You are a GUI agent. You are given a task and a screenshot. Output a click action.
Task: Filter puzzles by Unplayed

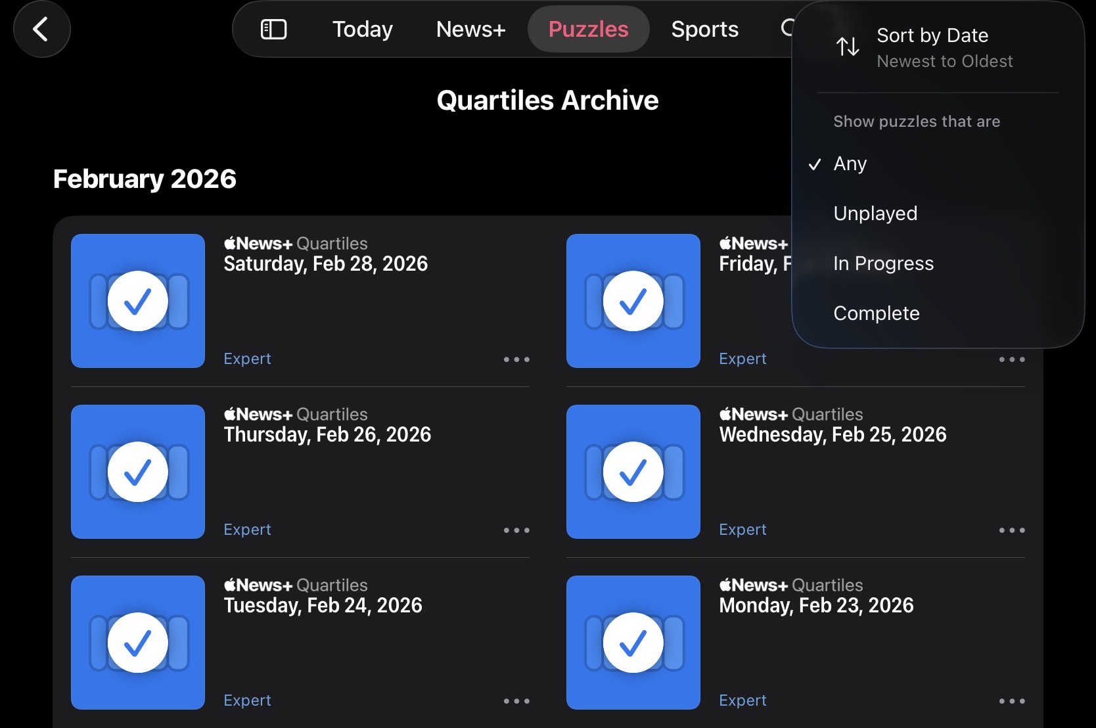pos(875,214)
